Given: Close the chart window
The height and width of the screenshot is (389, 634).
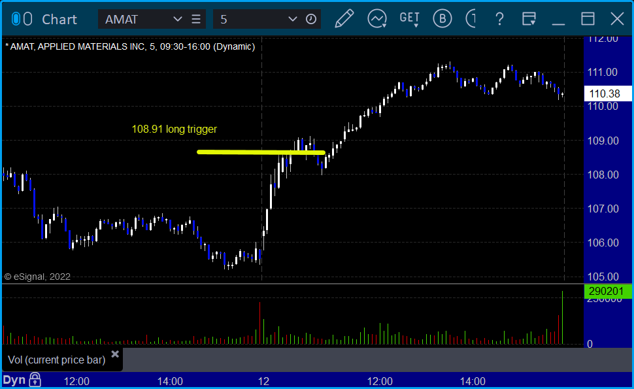Looking at the screenshot, I should click(x=618, y=19).
